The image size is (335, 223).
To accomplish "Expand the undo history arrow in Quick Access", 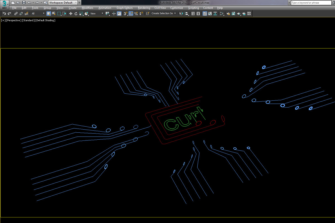I will [33, 3].
